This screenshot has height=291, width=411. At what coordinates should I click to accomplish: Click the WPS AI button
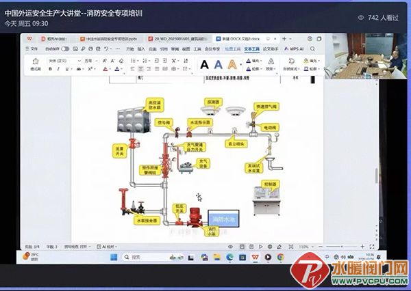click(294, 48)
